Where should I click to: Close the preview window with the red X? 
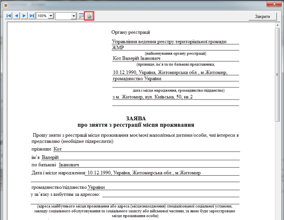point(274,3)
